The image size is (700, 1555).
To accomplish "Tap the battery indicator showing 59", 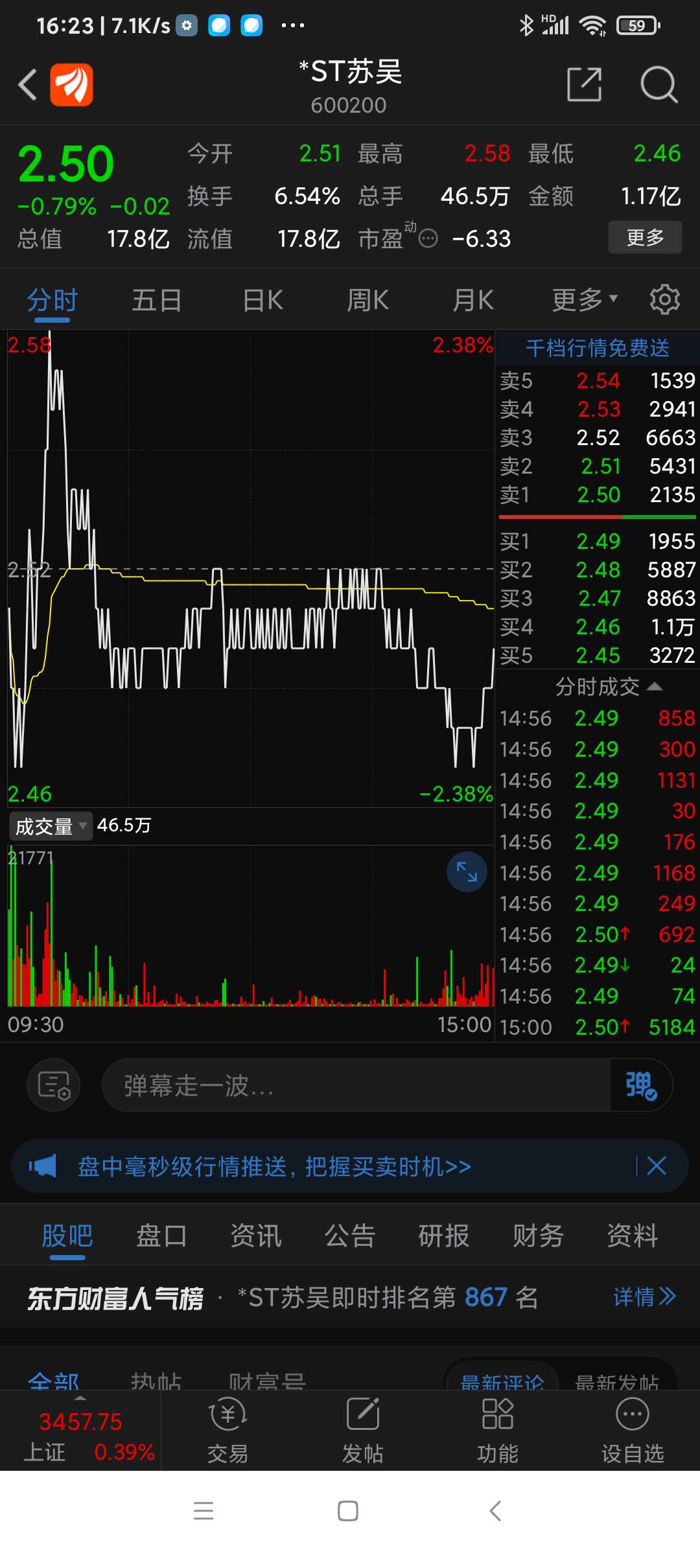I will (x=638, y=26).
